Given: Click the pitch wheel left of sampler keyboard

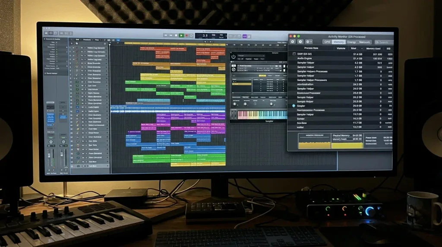Looking at the screenshot, I should [x=232, y=114].
